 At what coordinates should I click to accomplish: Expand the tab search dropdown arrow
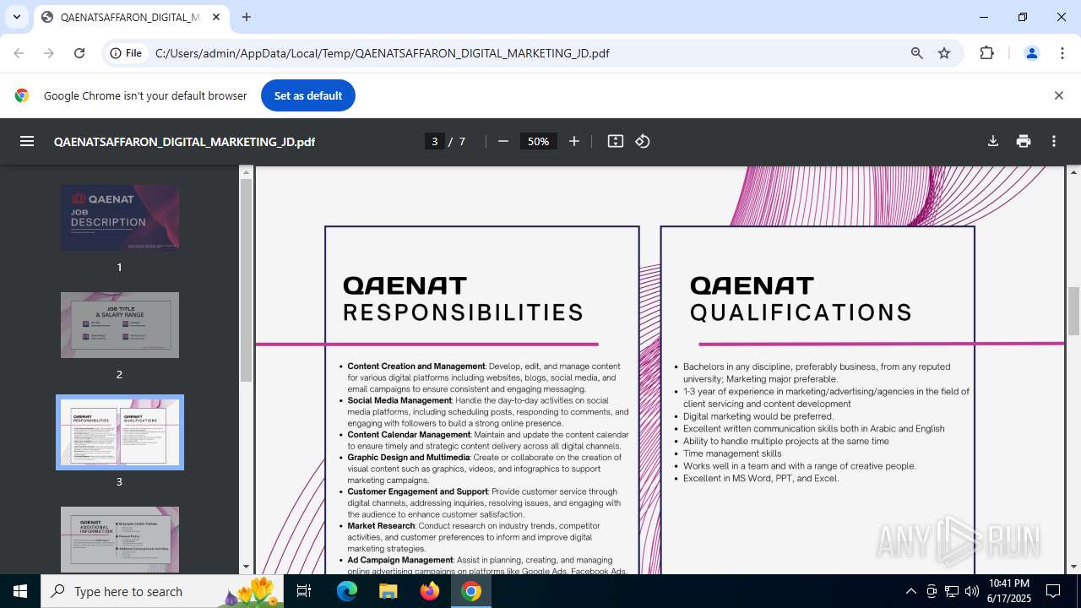[x=16, y=17]
